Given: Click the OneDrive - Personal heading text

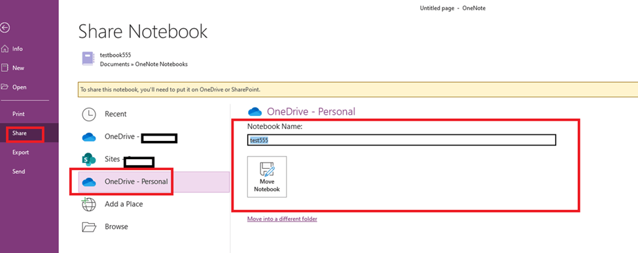Looking at the screenshot, I should [311, 112].
